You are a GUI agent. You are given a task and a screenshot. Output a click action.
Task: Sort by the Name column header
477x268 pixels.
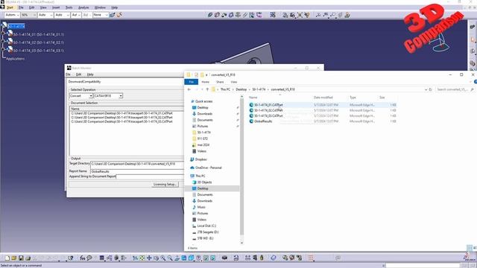coord(253,98)
